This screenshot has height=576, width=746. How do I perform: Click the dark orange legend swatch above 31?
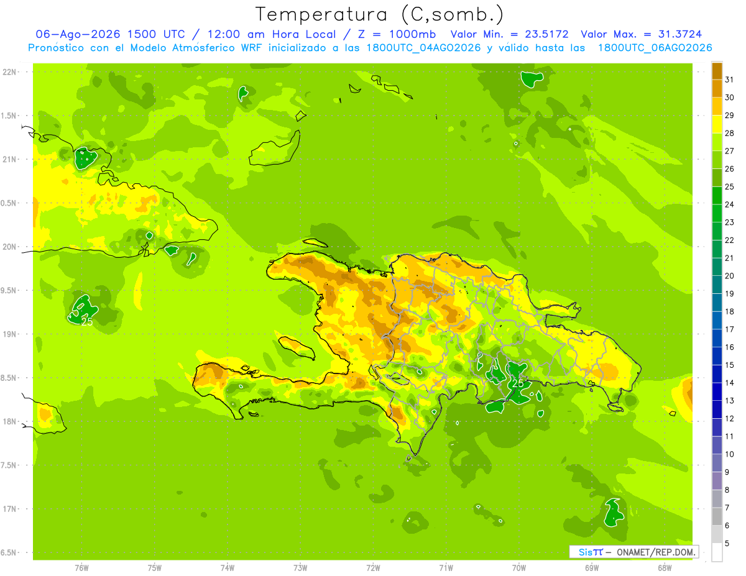tap(717, 71)
